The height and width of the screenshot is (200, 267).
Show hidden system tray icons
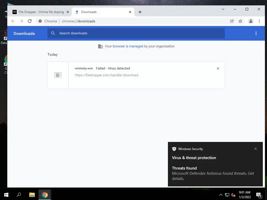coord(221,195)
